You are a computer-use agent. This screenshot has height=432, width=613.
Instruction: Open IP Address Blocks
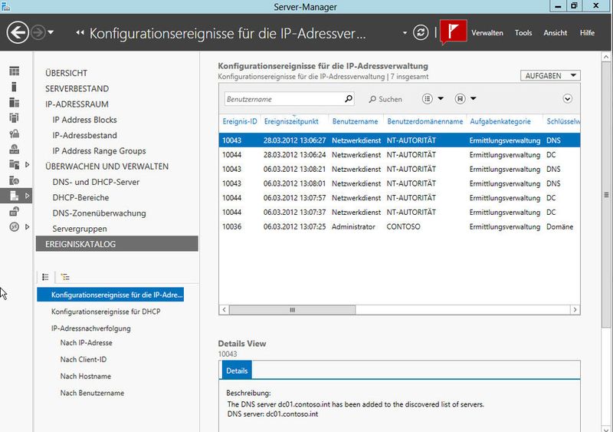coord(84,120)
